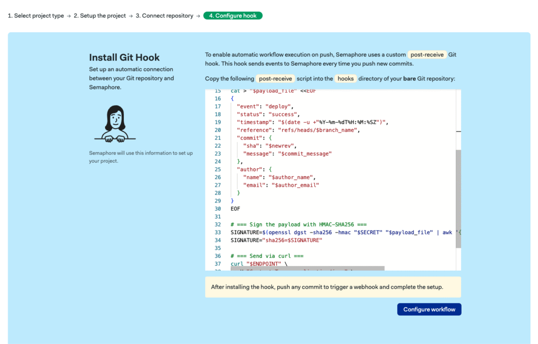The height and width of the screenshot is (344, 538).
Task: Click the 'After installing the hook' notice
Action: pos(333,287)
